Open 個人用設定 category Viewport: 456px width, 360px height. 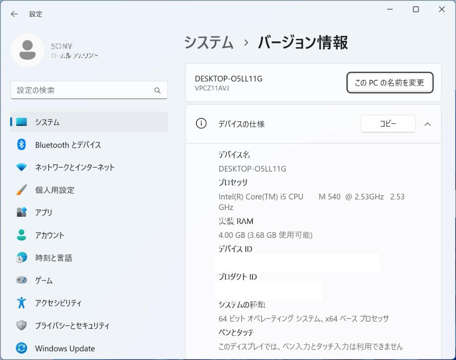pyautogui.click(x=89, y=190)
